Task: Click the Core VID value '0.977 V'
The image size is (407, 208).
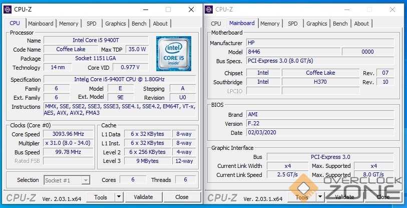Action: (130, 67)
